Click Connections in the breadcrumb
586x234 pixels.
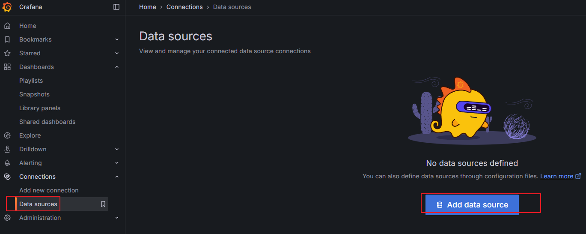click(x=184, y=7)
